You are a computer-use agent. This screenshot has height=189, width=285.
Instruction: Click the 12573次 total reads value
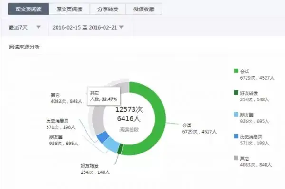pyautogui.click(x=129, y=109)
